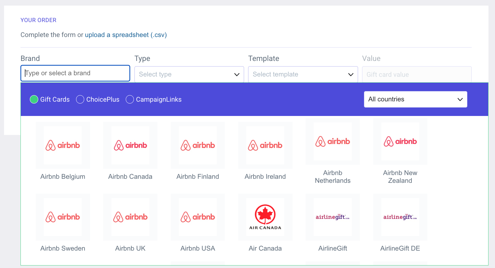Open the All countries dropdown

[x=415, y=99]
